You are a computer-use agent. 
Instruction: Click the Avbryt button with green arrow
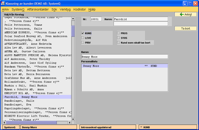[x=185, y=15]
